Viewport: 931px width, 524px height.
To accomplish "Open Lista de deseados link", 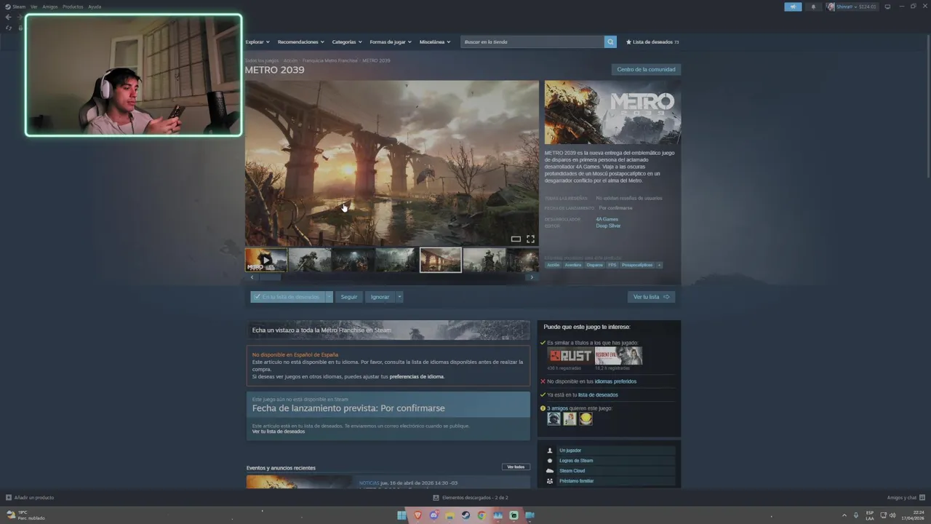I will click(x=652, y=41).
